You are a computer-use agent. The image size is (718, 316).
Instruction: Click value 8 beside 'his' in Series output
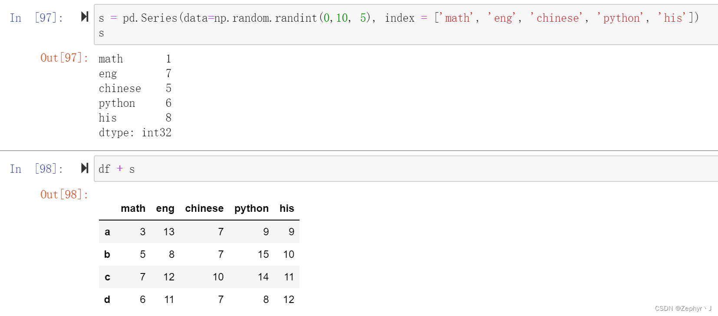168,118
